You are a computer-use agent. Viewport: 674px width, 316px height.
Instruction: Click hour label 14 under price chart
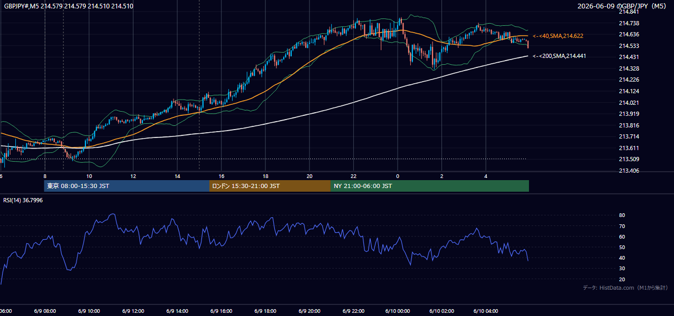[177, 176]
